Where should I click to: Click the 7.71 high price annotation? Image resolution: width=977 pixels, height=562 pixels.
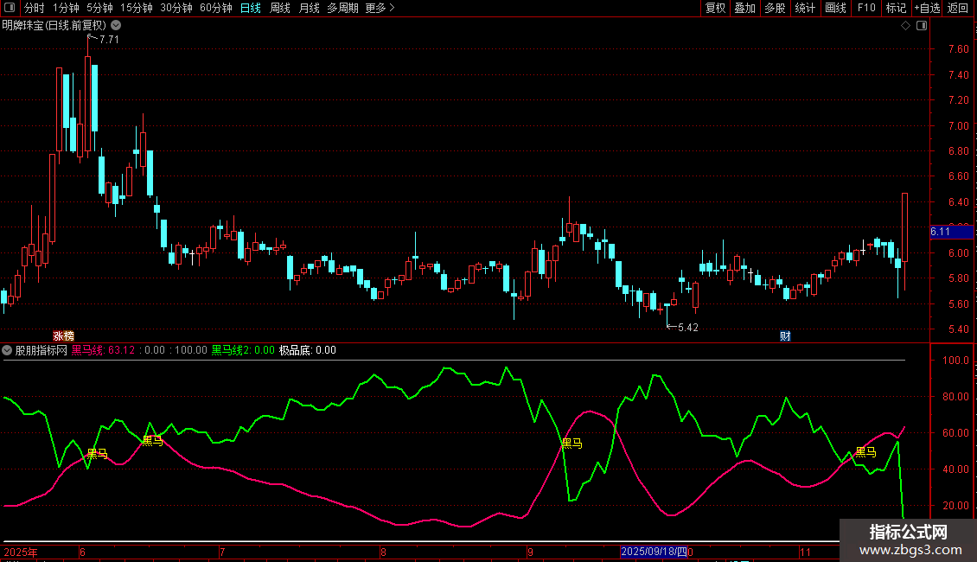[x=109, y=39]
